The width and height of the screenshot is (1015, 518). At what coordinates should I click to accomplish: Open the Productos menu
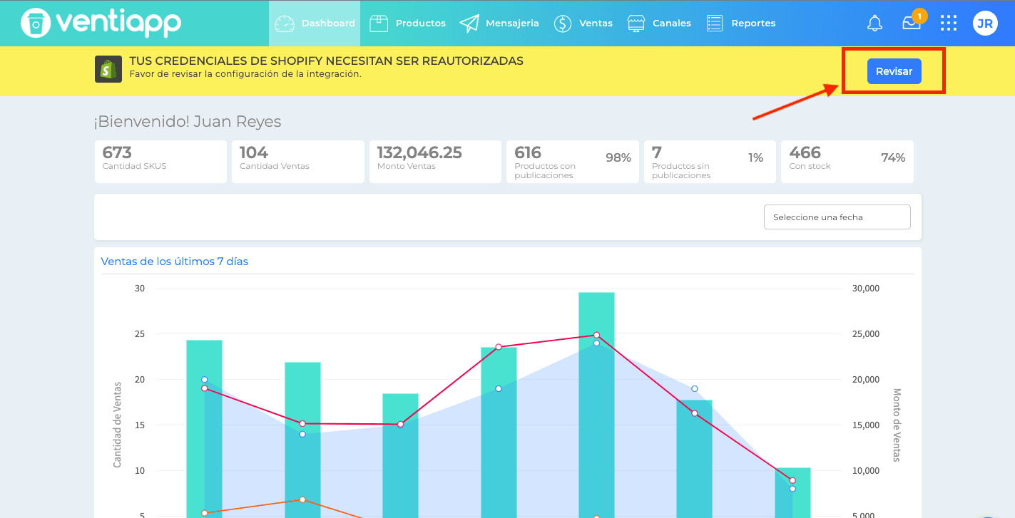pos(407,24)
